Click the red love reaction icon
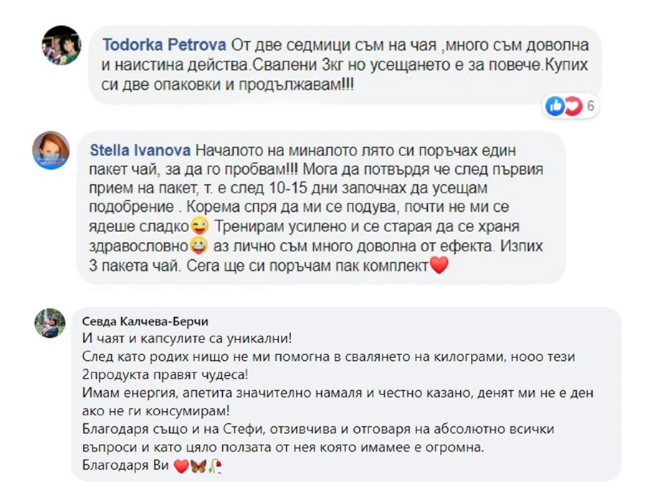Viewport: 645px width, 502px height. 573,107
